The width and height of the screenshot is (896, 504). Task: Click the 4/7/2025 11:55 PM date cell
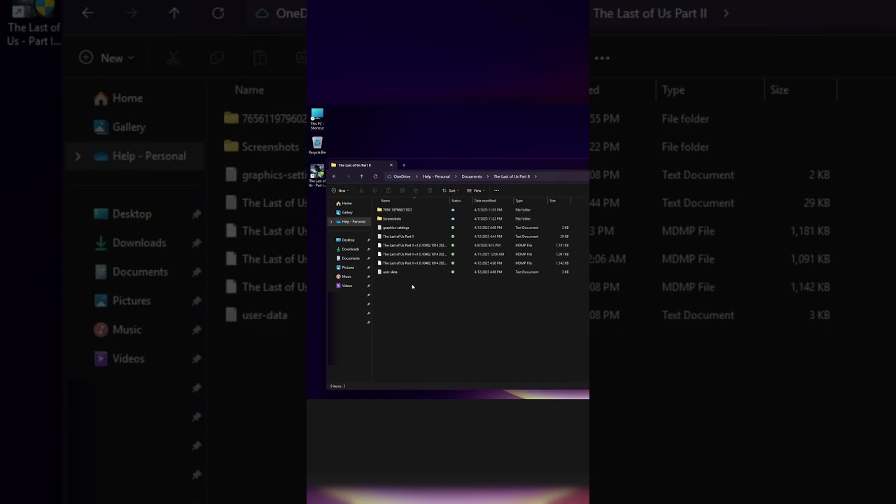(x=488, y=210)
